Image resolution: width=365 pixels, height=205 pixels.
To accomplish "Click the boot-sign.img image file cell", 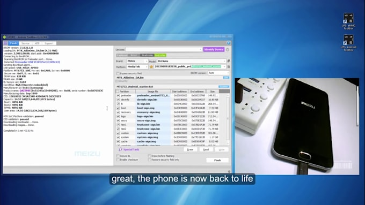I will pos(153,108).
